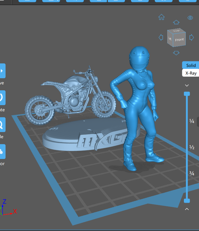Select the Mirror tool in left toolbar
199x231 pixels.
click(3, 152)
